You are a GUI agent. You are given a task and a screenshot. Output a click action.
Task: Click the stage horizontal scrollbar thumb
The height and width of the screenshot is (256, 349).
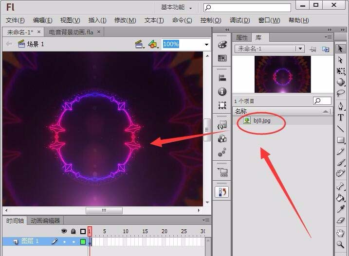coord(104,210)
